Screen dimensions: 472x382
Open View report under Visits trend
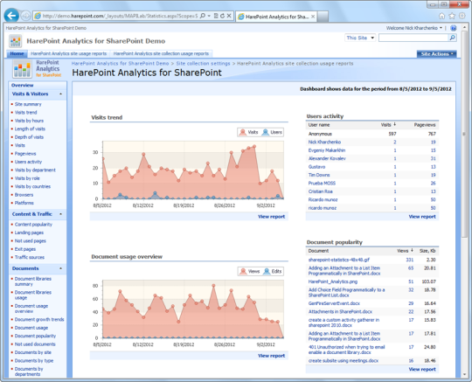271,217
